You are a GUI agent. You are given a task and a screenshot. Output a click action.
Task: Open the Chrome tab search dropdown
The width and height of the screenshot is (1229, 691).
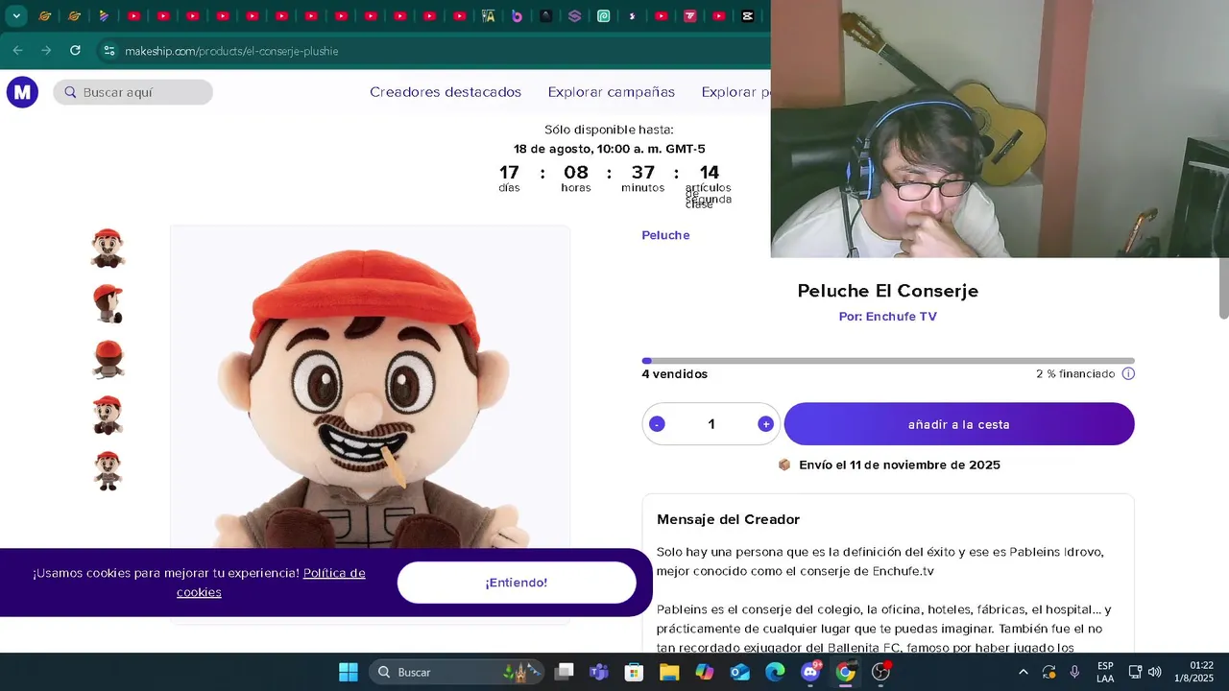(x=16, y=15)
